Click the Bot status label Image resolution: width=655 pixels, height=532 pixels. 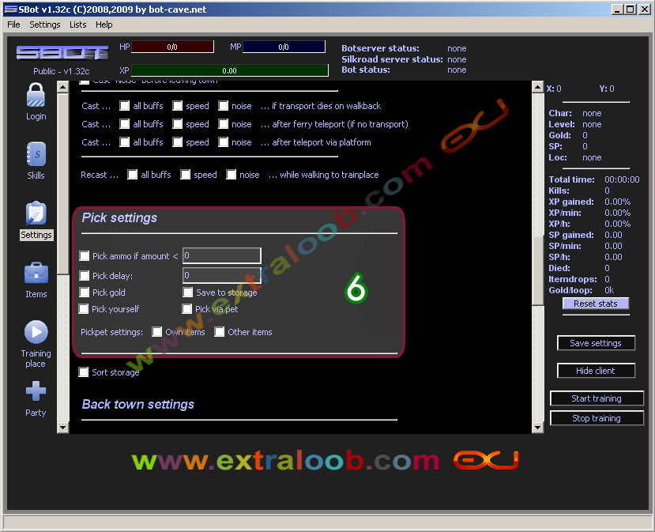[366, 70]
